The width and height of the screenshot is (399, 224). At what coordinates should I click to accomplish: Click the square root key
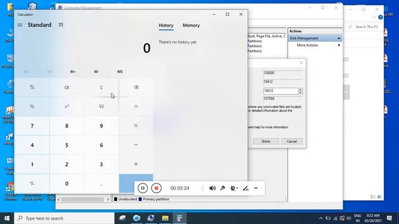(x=101, y=106)
